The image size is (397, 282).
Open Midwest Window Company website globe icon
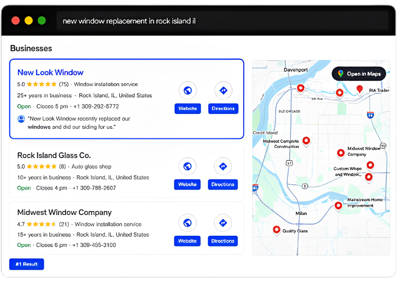(x=187, y=223)
